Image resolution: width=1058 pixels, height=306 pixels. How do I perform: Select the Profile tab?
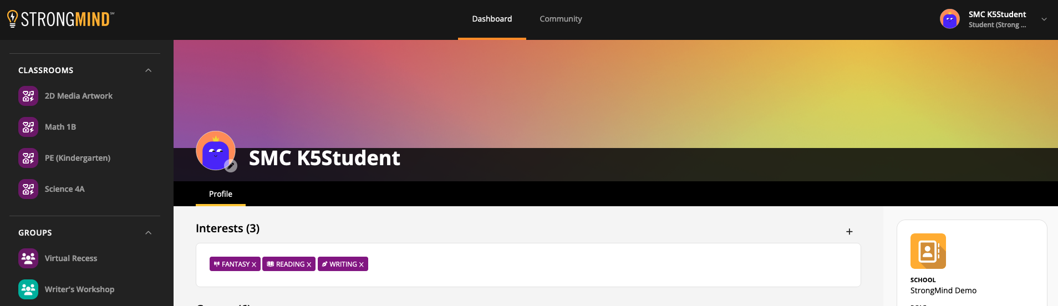[221, 194]
